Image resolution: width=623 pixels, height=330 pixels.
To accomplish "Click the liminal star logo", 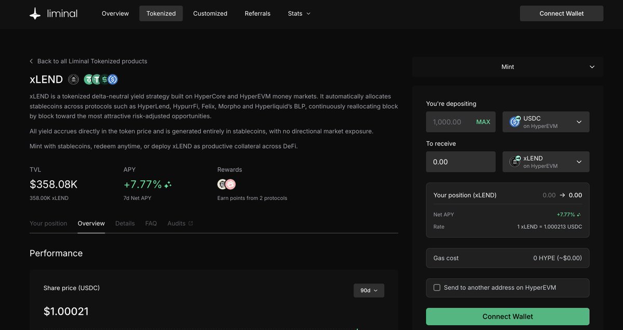I will [x=35, y=14].
